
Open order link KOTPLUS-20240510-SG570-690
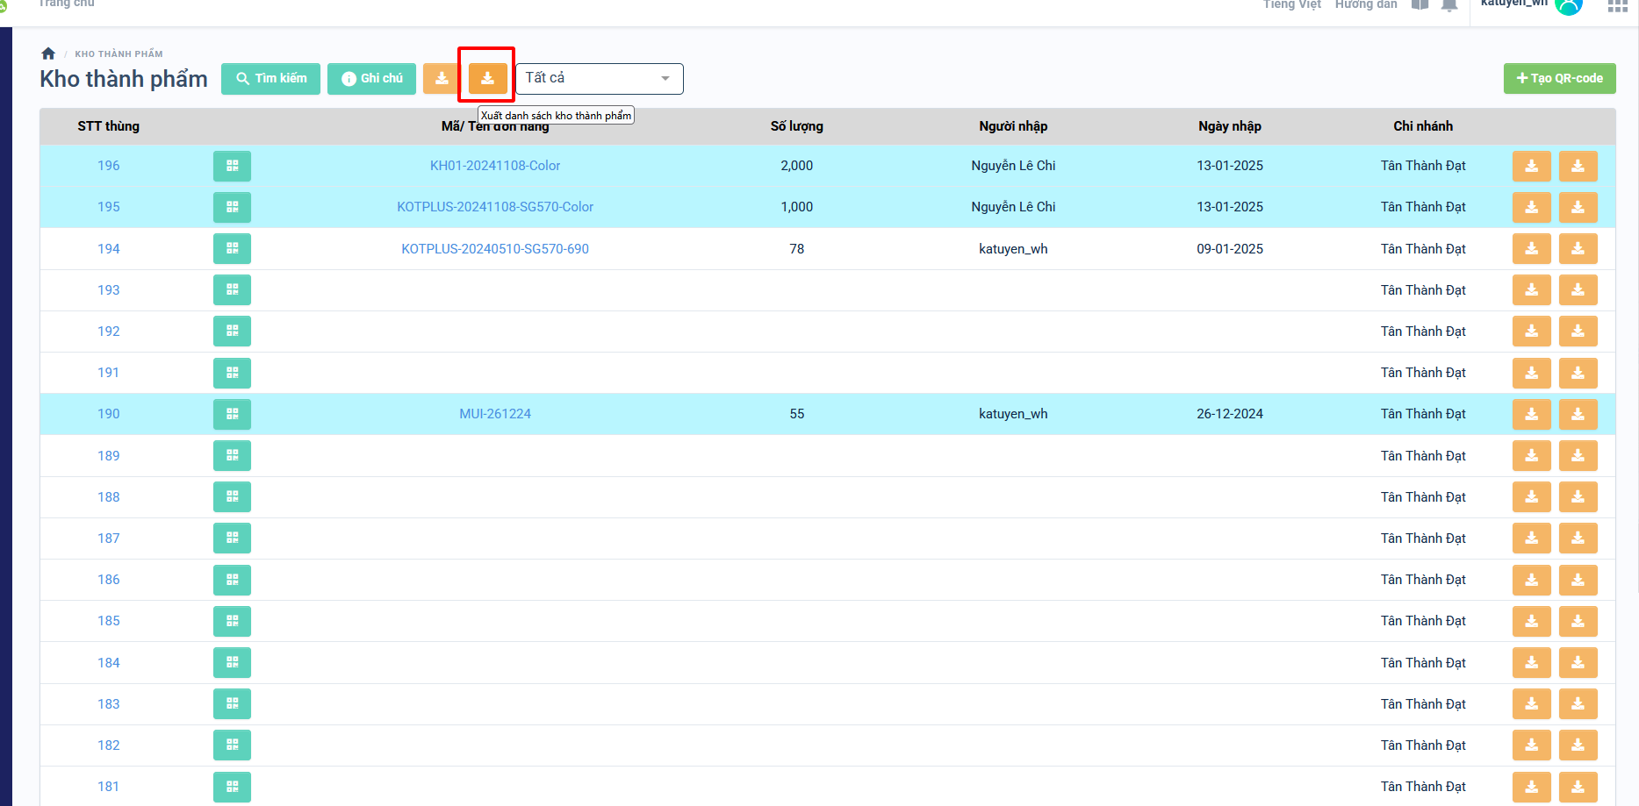(495, 249)
